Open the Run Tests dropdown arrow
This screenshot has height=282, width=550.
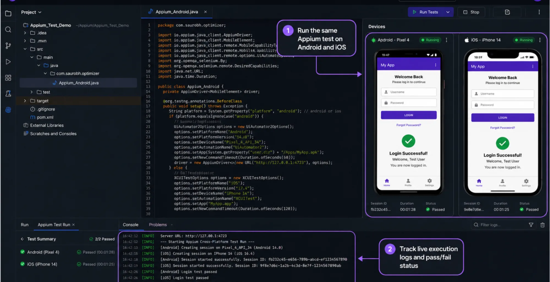(448, 12)
